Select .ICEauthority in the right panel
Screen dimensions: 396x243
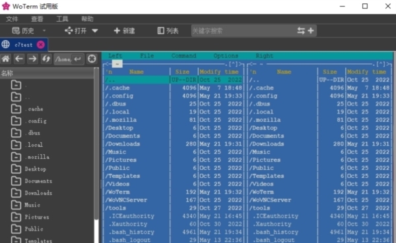(x=319, y=216)
